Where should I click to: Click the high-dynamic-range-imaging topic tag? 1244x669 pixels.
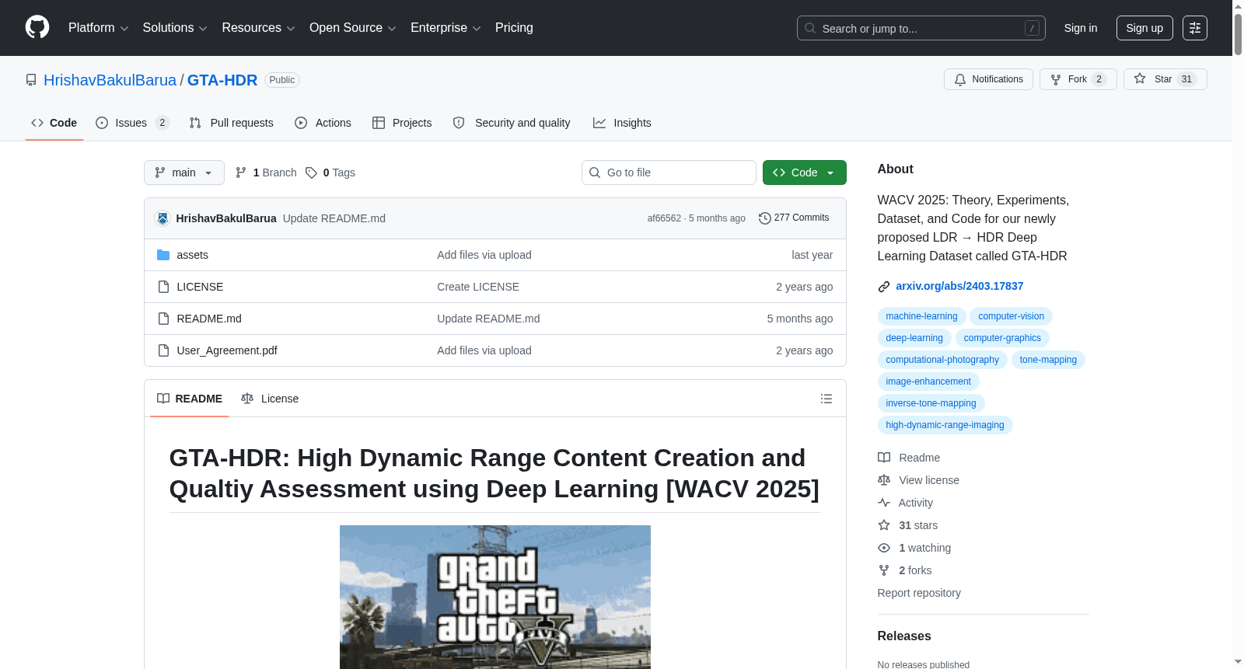945,425
